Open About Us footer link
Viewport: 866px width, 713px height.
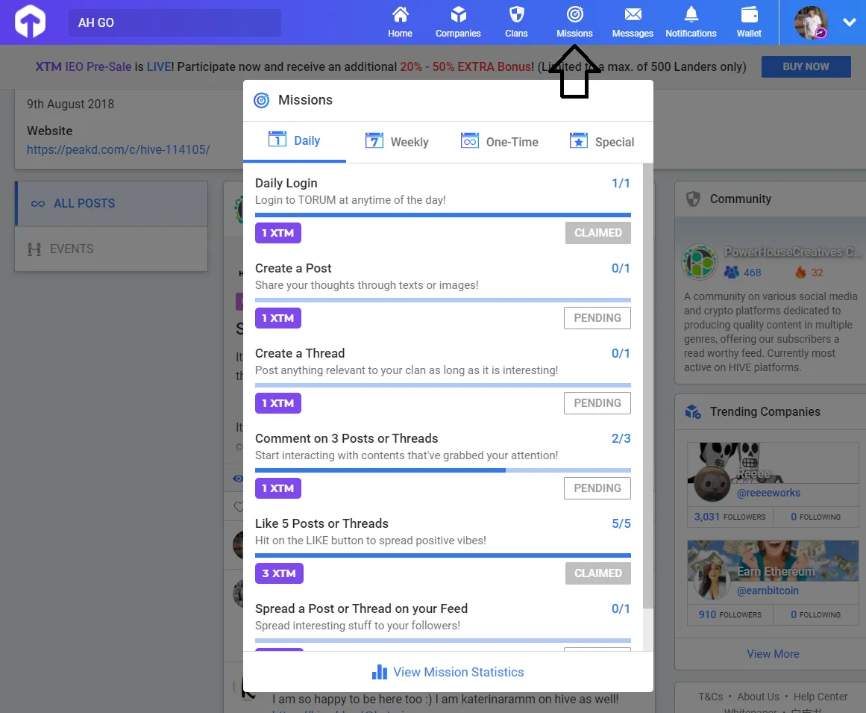[758, 697]
